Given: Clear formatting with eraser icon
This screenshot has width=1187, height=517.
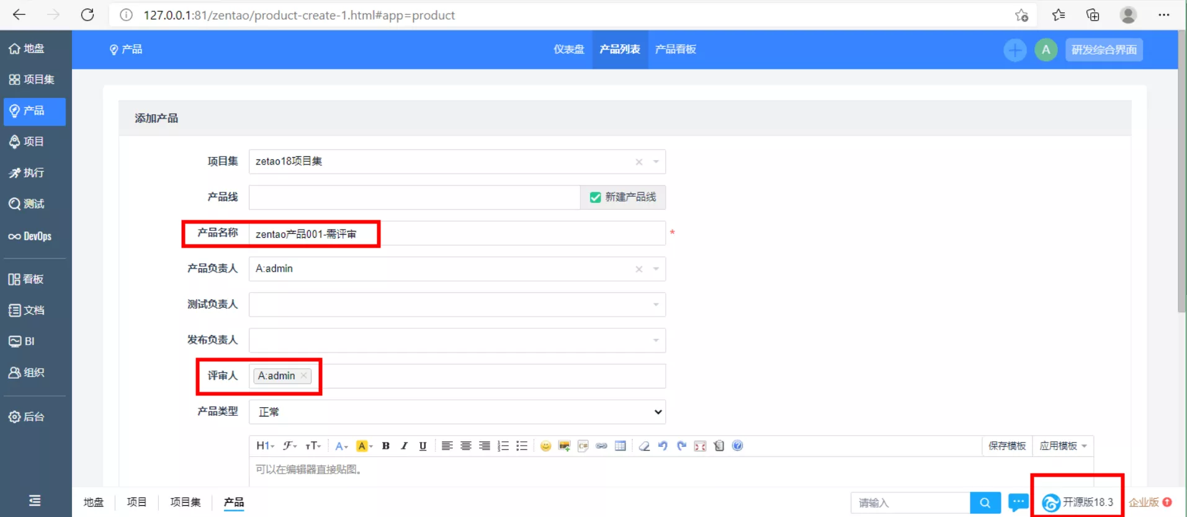Looking at the screenshot, I should coord(644,446).
